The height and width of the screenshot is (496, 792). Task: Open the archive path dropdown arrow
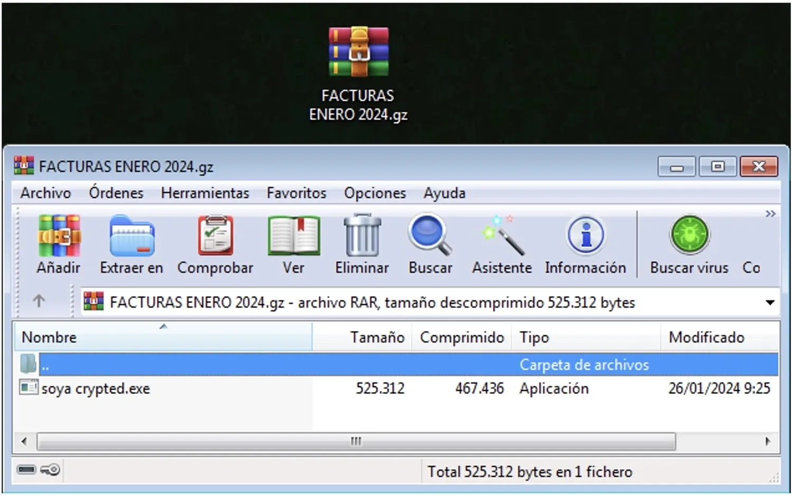click(x=770, y=302)
